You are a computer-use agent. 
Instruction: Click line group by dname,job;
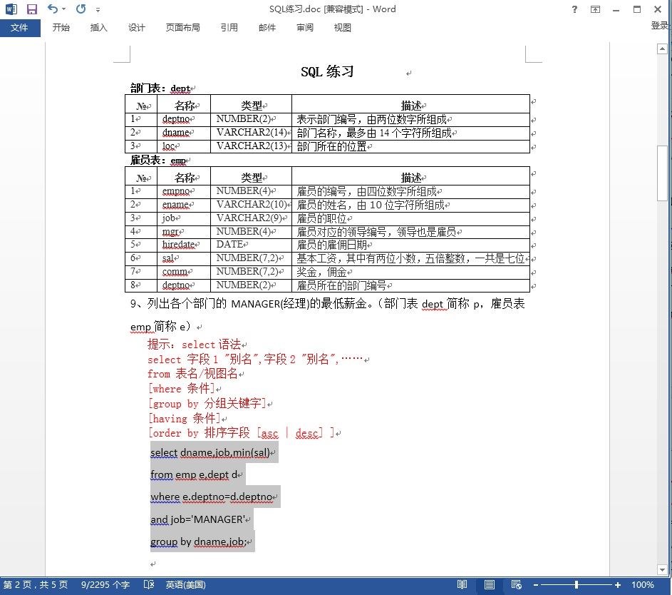coord(198,541)
